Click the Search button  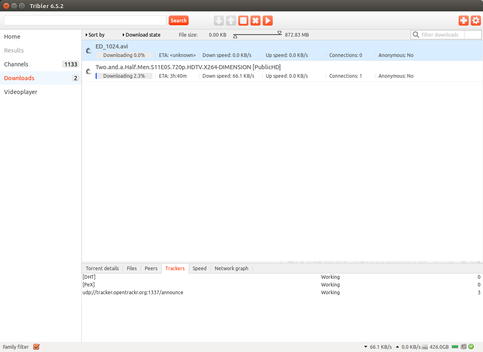tap(178, 21)
